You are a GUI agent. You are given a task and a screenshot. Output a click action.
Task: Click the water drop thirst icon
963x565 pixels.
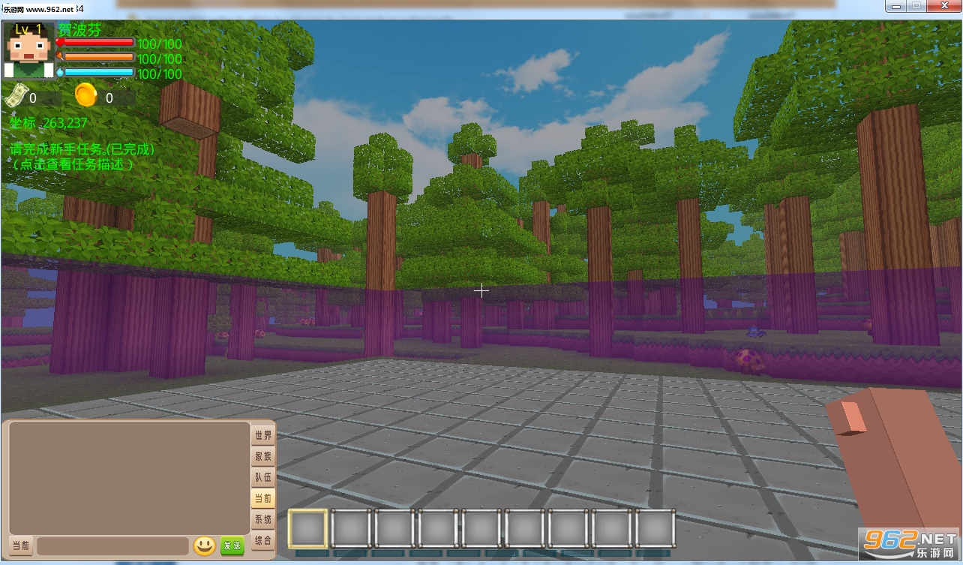click(60, 73)
